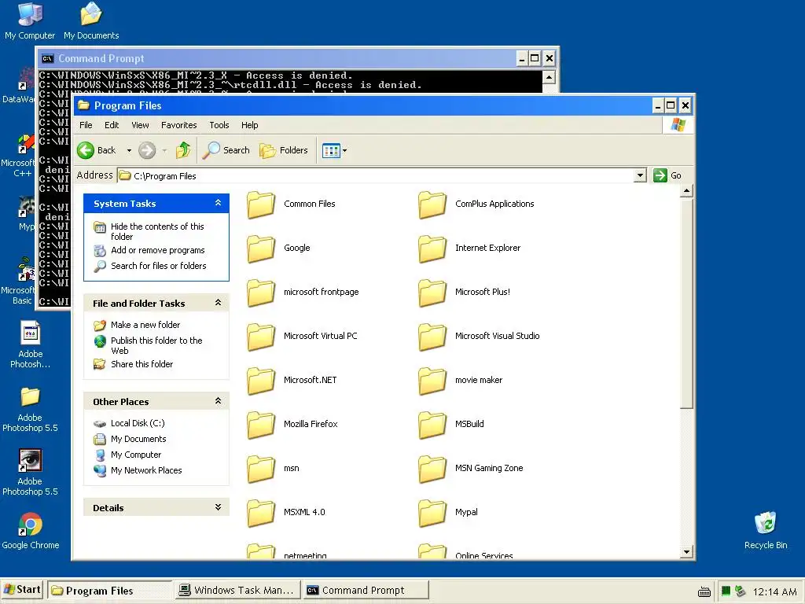This screenshot has height=604, width=805.
Task: Click the Go button beside address bar
Action: click(667, 175)
